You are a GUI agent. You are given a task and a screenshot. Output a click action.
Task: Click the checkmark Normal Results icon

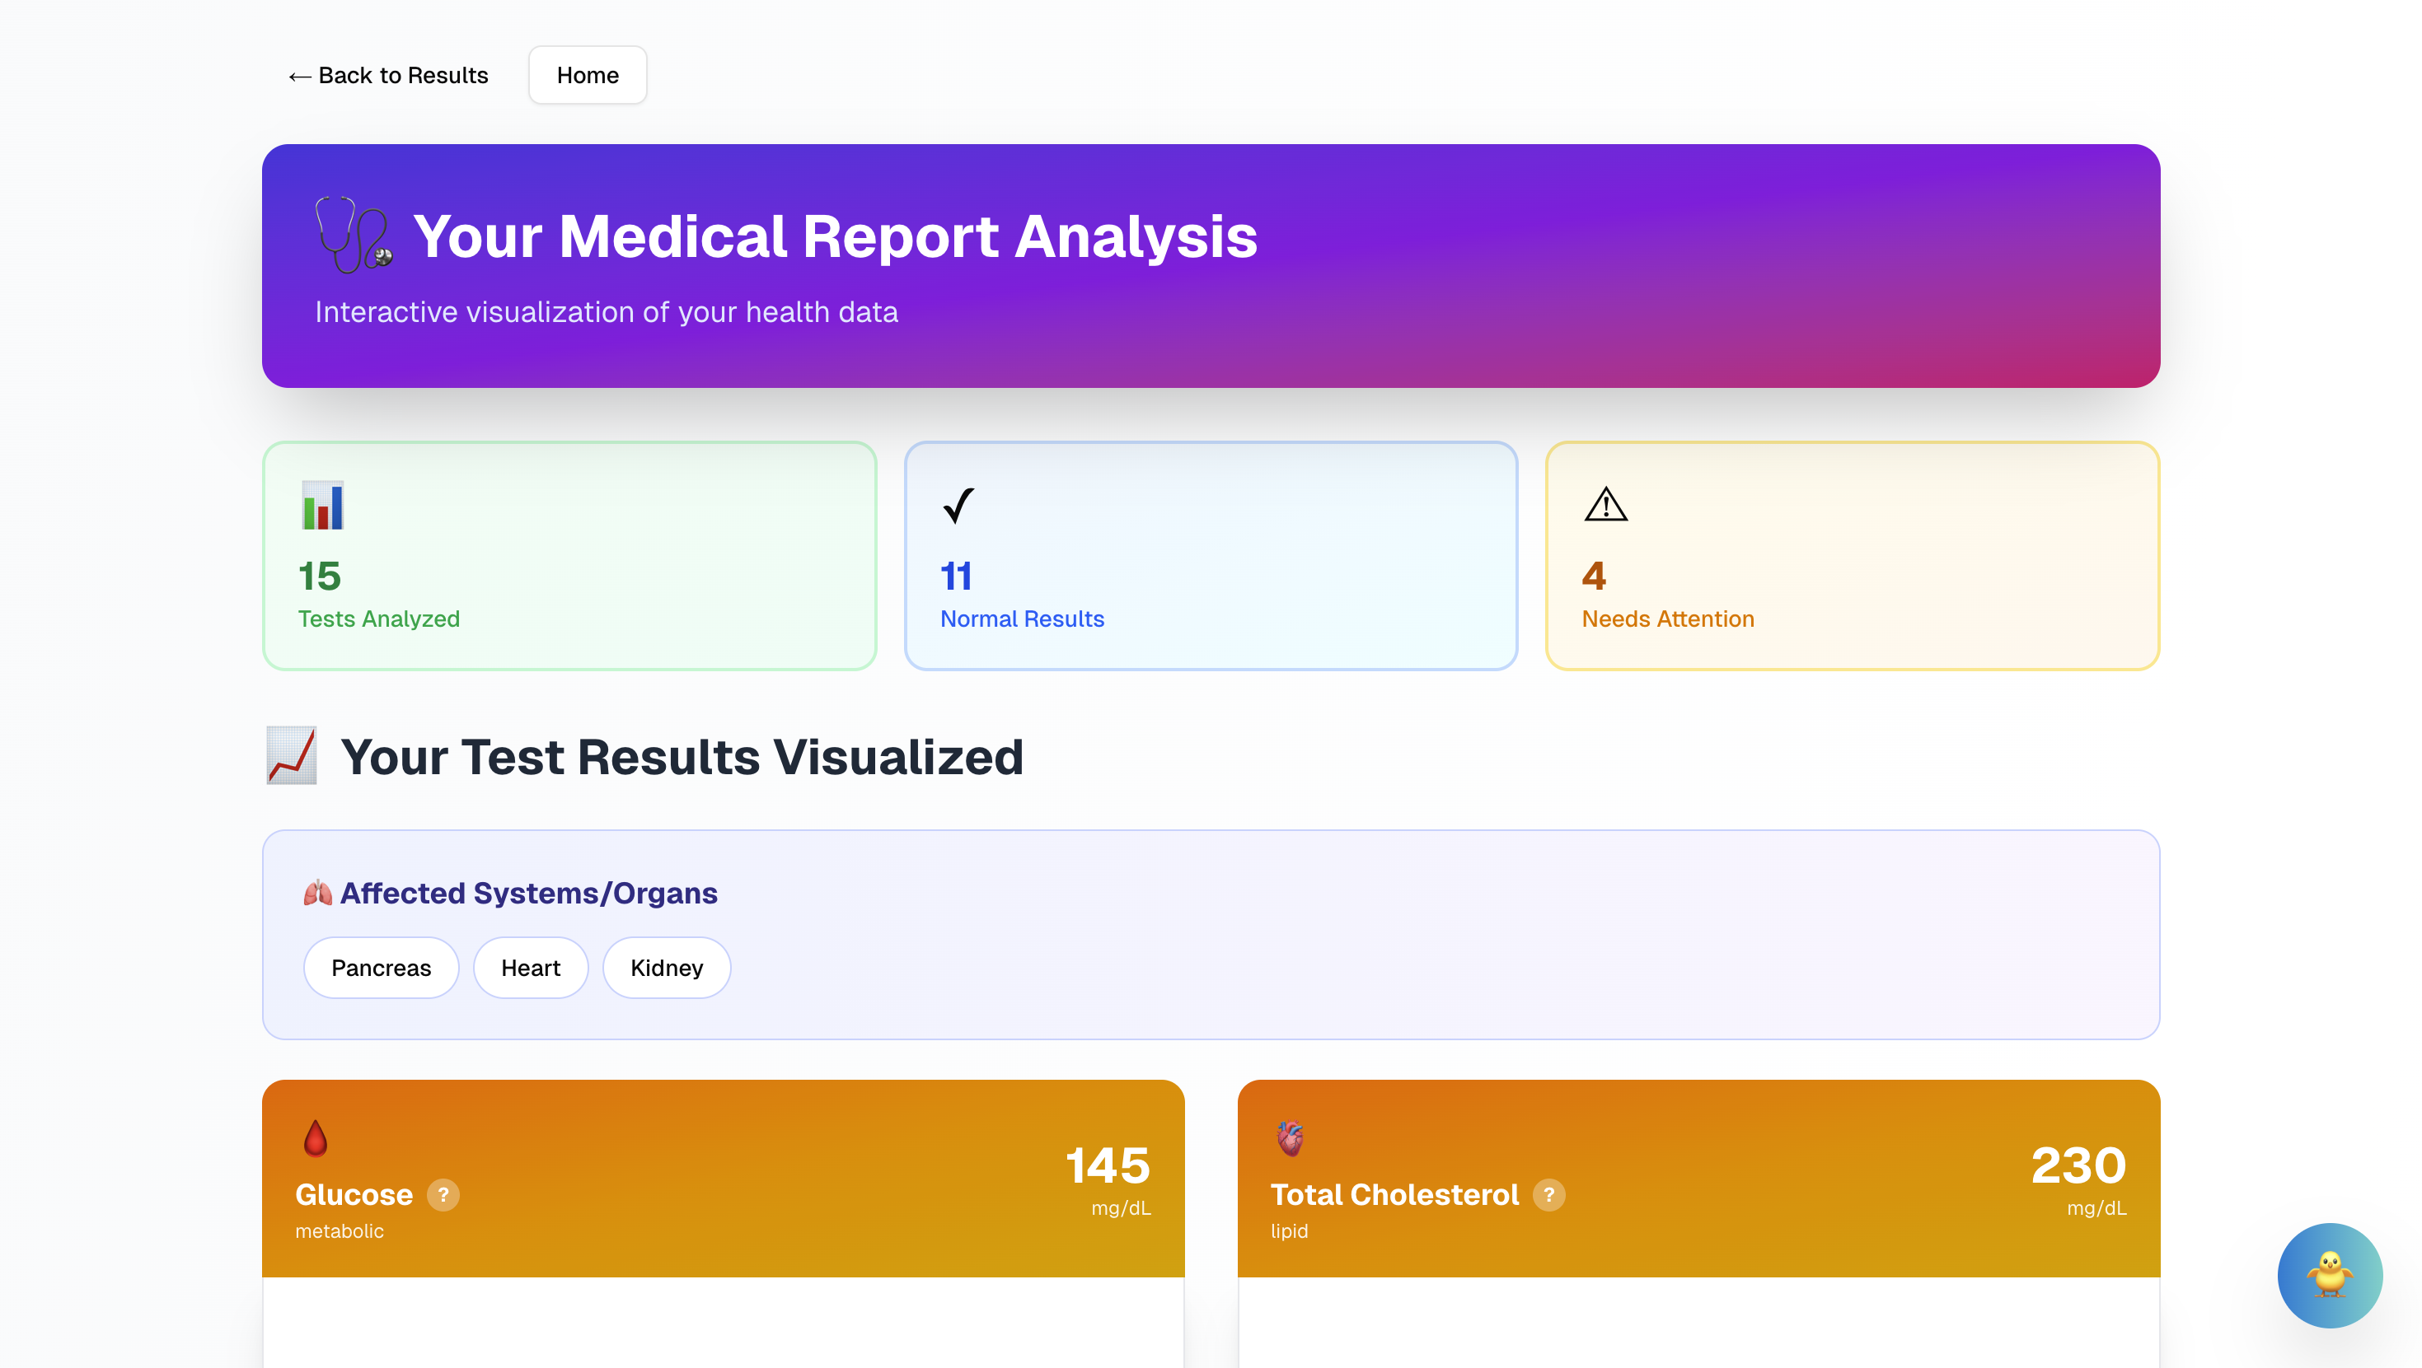point(958,506)
